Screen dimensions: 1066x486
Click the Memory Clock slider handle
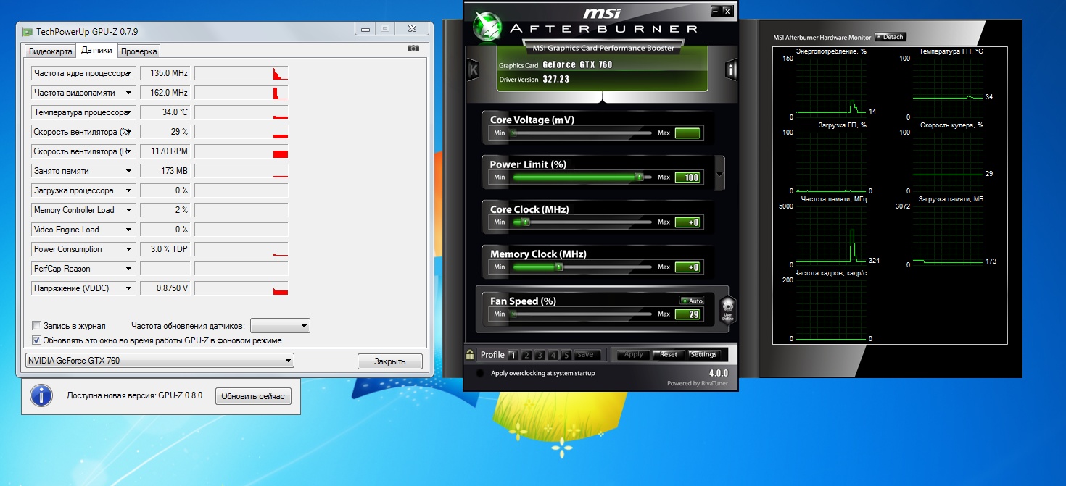tap(558, 267)
